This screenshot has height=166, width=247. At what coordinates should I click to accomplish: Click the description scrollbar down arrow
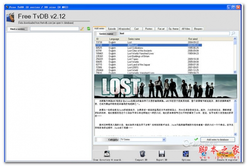coord(235,134)
